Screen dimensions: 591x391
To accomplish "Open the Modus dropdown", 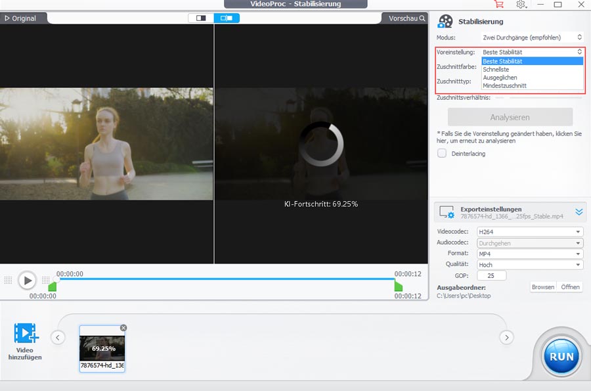I will (x=533, y=37).
